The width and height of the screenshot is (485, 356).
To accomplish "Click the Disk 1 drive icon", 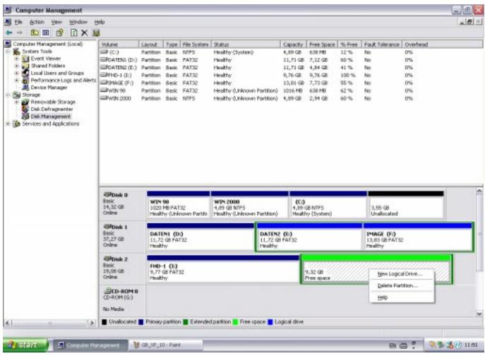I will pos(107,227).
